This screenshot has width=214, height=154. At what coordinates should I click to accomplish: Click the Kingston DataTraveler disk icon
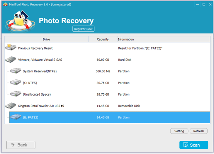point(11,106)
